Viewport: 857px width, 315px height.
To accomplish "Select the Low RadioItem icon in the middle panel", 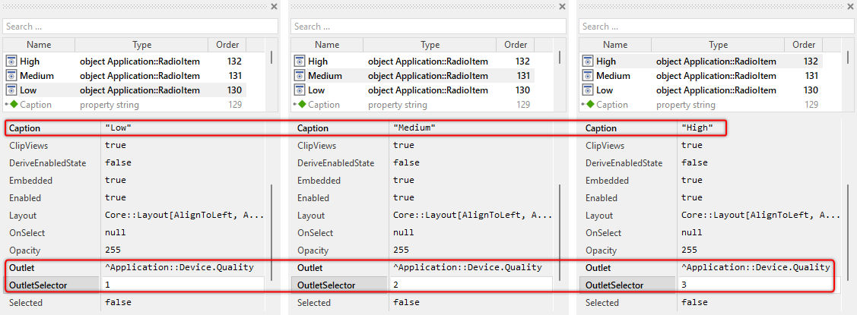I will click(300, 90).
